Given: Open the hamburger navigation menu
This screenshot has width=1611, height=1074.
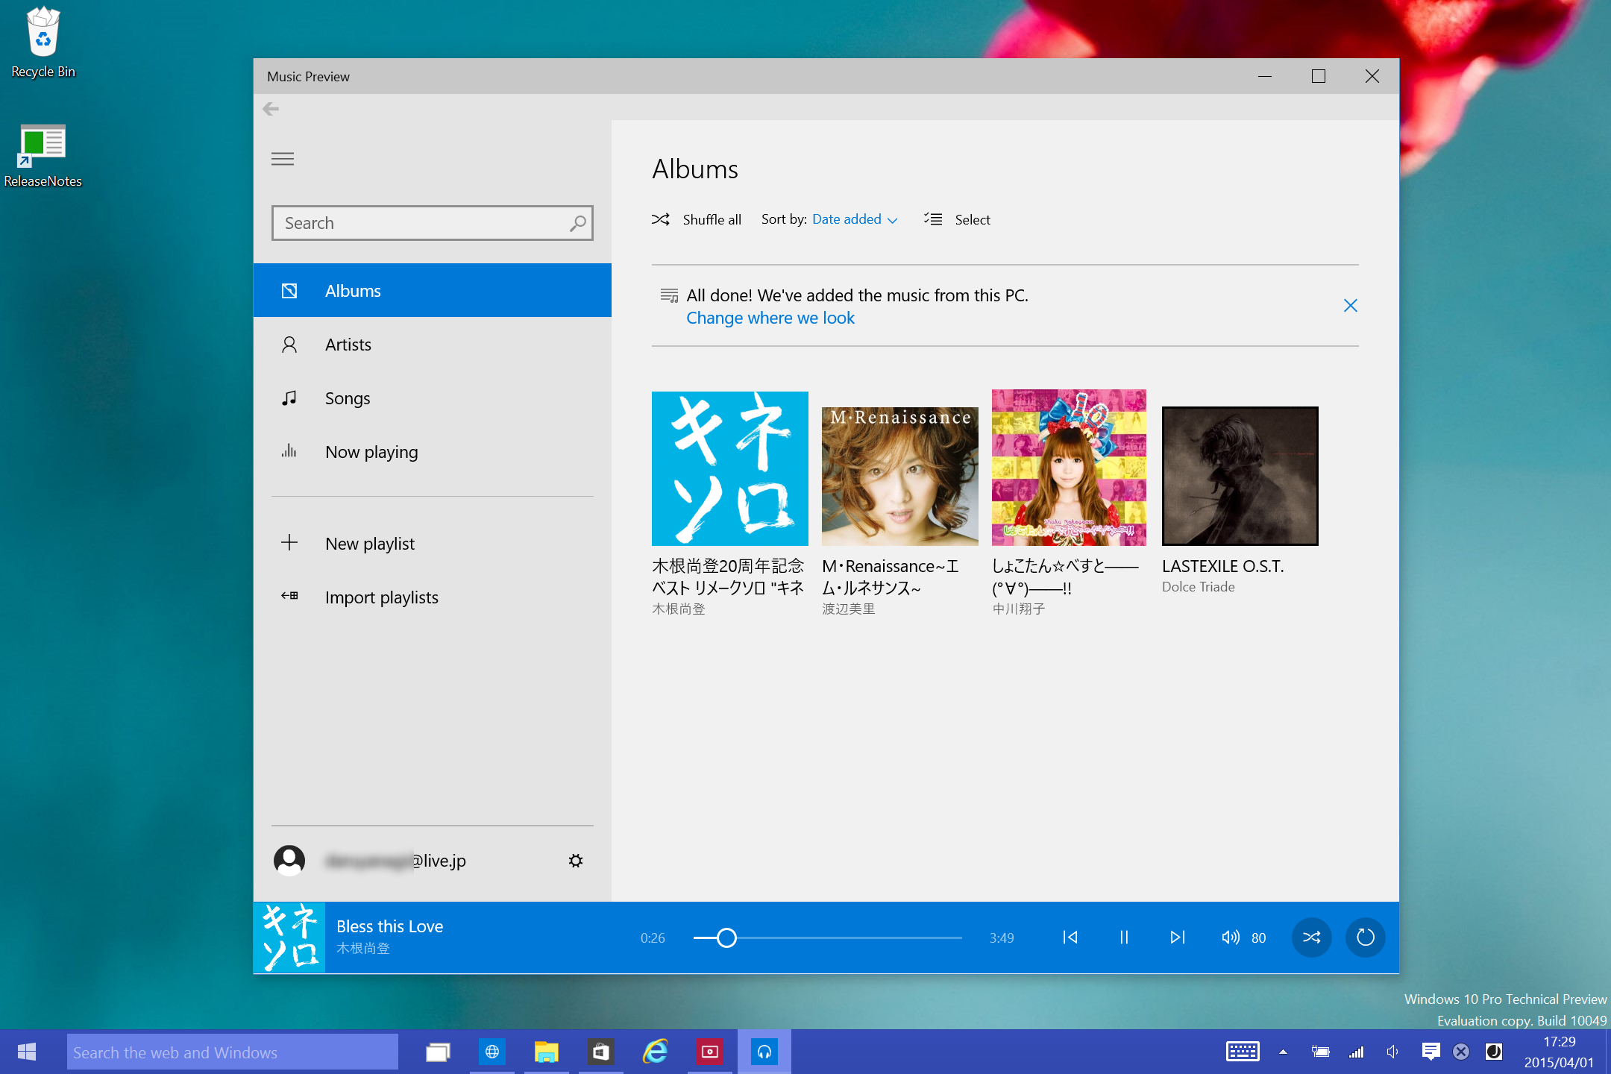Looking at the screenshot, I should pyautogui.click(x=283, y=159).
